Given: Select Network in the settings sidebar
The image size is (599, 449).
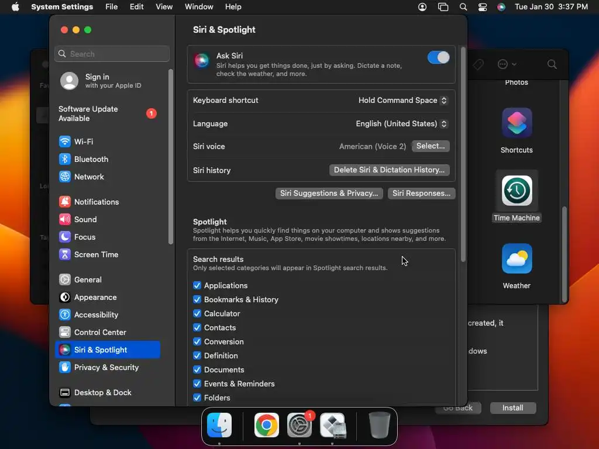Looking at the screenshot, I should pos(108,177).
